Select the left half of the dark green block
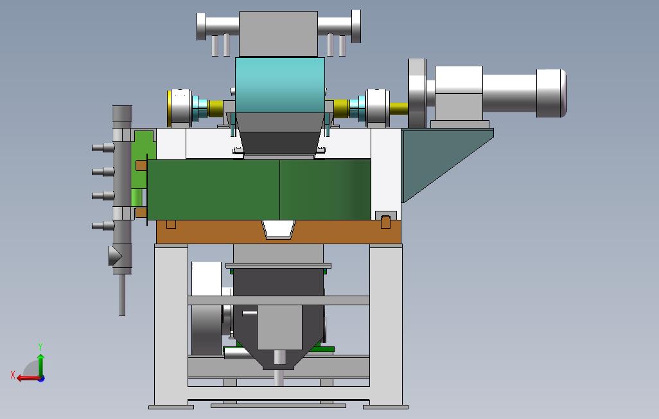This screenshot has width=659, height=419. tap(213, 190)
